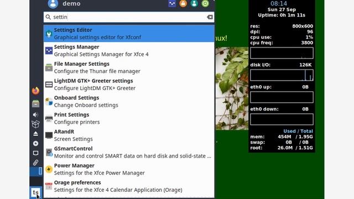Screen dimensions: 354x199
Task: Click the orange lock screen icon
Action: (183, 3)
